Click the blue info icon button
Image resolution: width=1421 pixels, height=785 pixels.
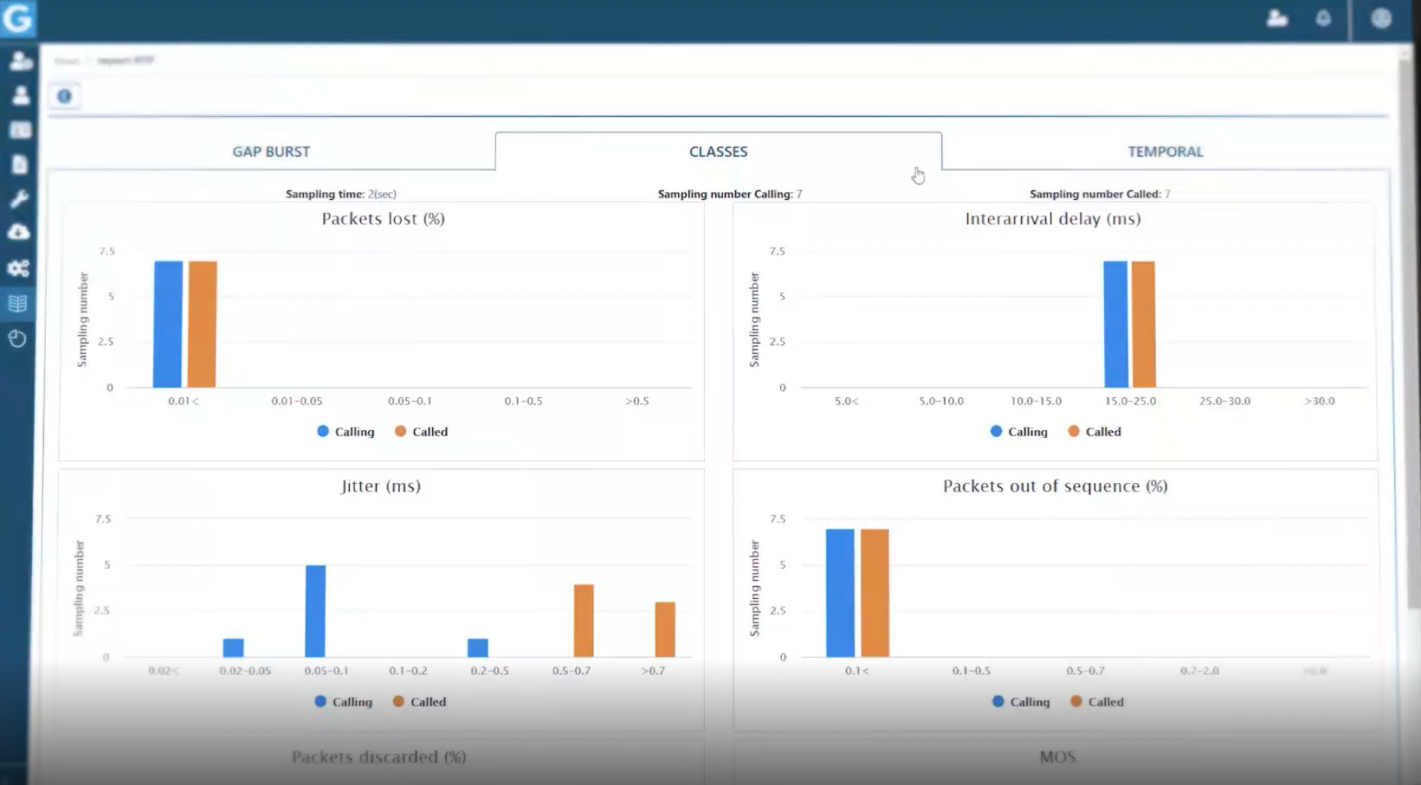click(65, 96)
